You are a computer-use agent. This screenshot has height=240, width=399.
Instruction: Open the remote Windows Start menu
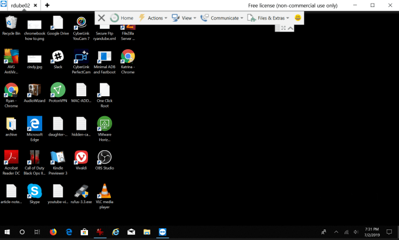(7, 232)
